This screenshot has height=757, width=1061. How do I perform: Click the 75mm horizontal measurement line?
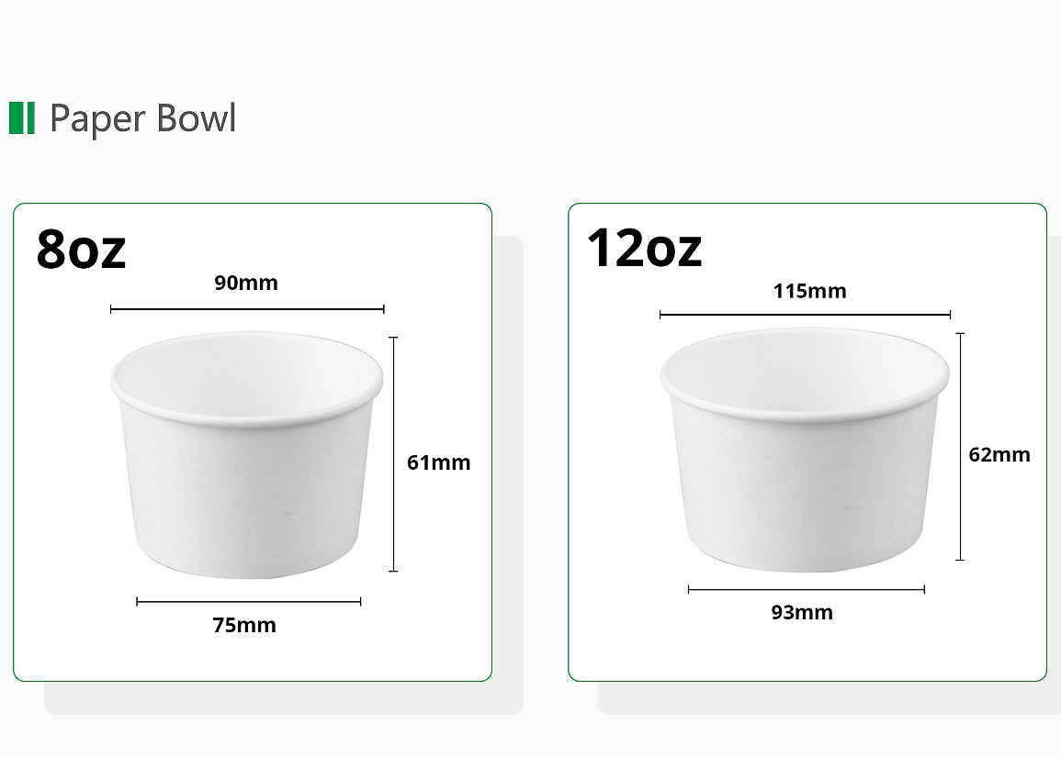[x=248, y=602]
